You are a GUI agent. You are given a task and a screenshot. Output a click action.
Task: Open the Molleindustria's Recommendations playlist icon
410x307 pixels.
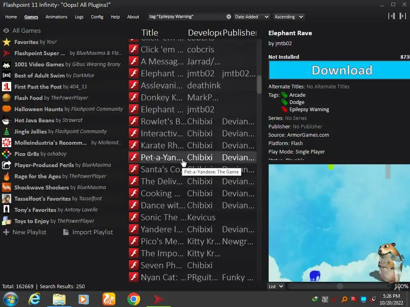pos(6,143)
